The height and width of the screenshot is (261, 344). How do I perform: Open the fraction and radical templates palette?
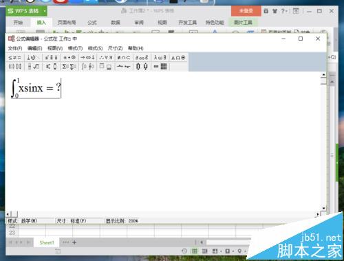tap(34, 67)
